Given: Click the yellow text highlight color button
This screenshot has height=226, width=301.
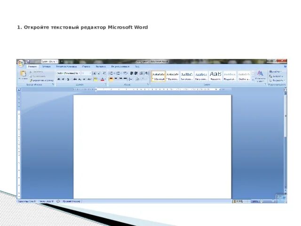Looking at the screenshot, I should [96, 79].
